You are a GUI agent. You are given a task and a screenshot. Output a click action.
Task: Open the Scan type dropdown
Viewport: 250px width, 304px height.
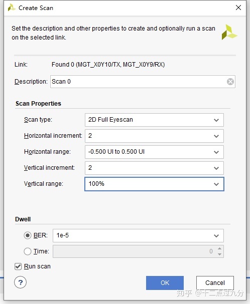154,120
